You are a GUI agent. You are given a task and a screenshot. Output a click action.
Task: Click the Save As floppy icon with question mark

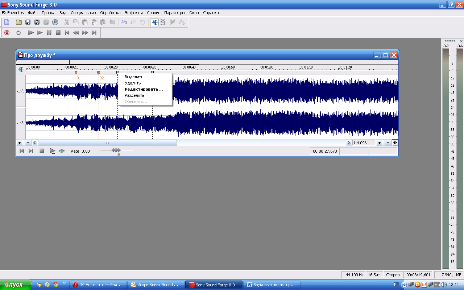tap(37, 22)
